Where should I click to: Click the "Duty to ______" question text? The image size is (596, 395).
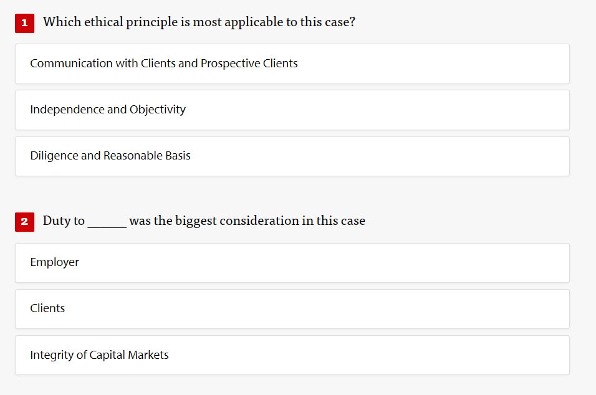pos(203,221)
